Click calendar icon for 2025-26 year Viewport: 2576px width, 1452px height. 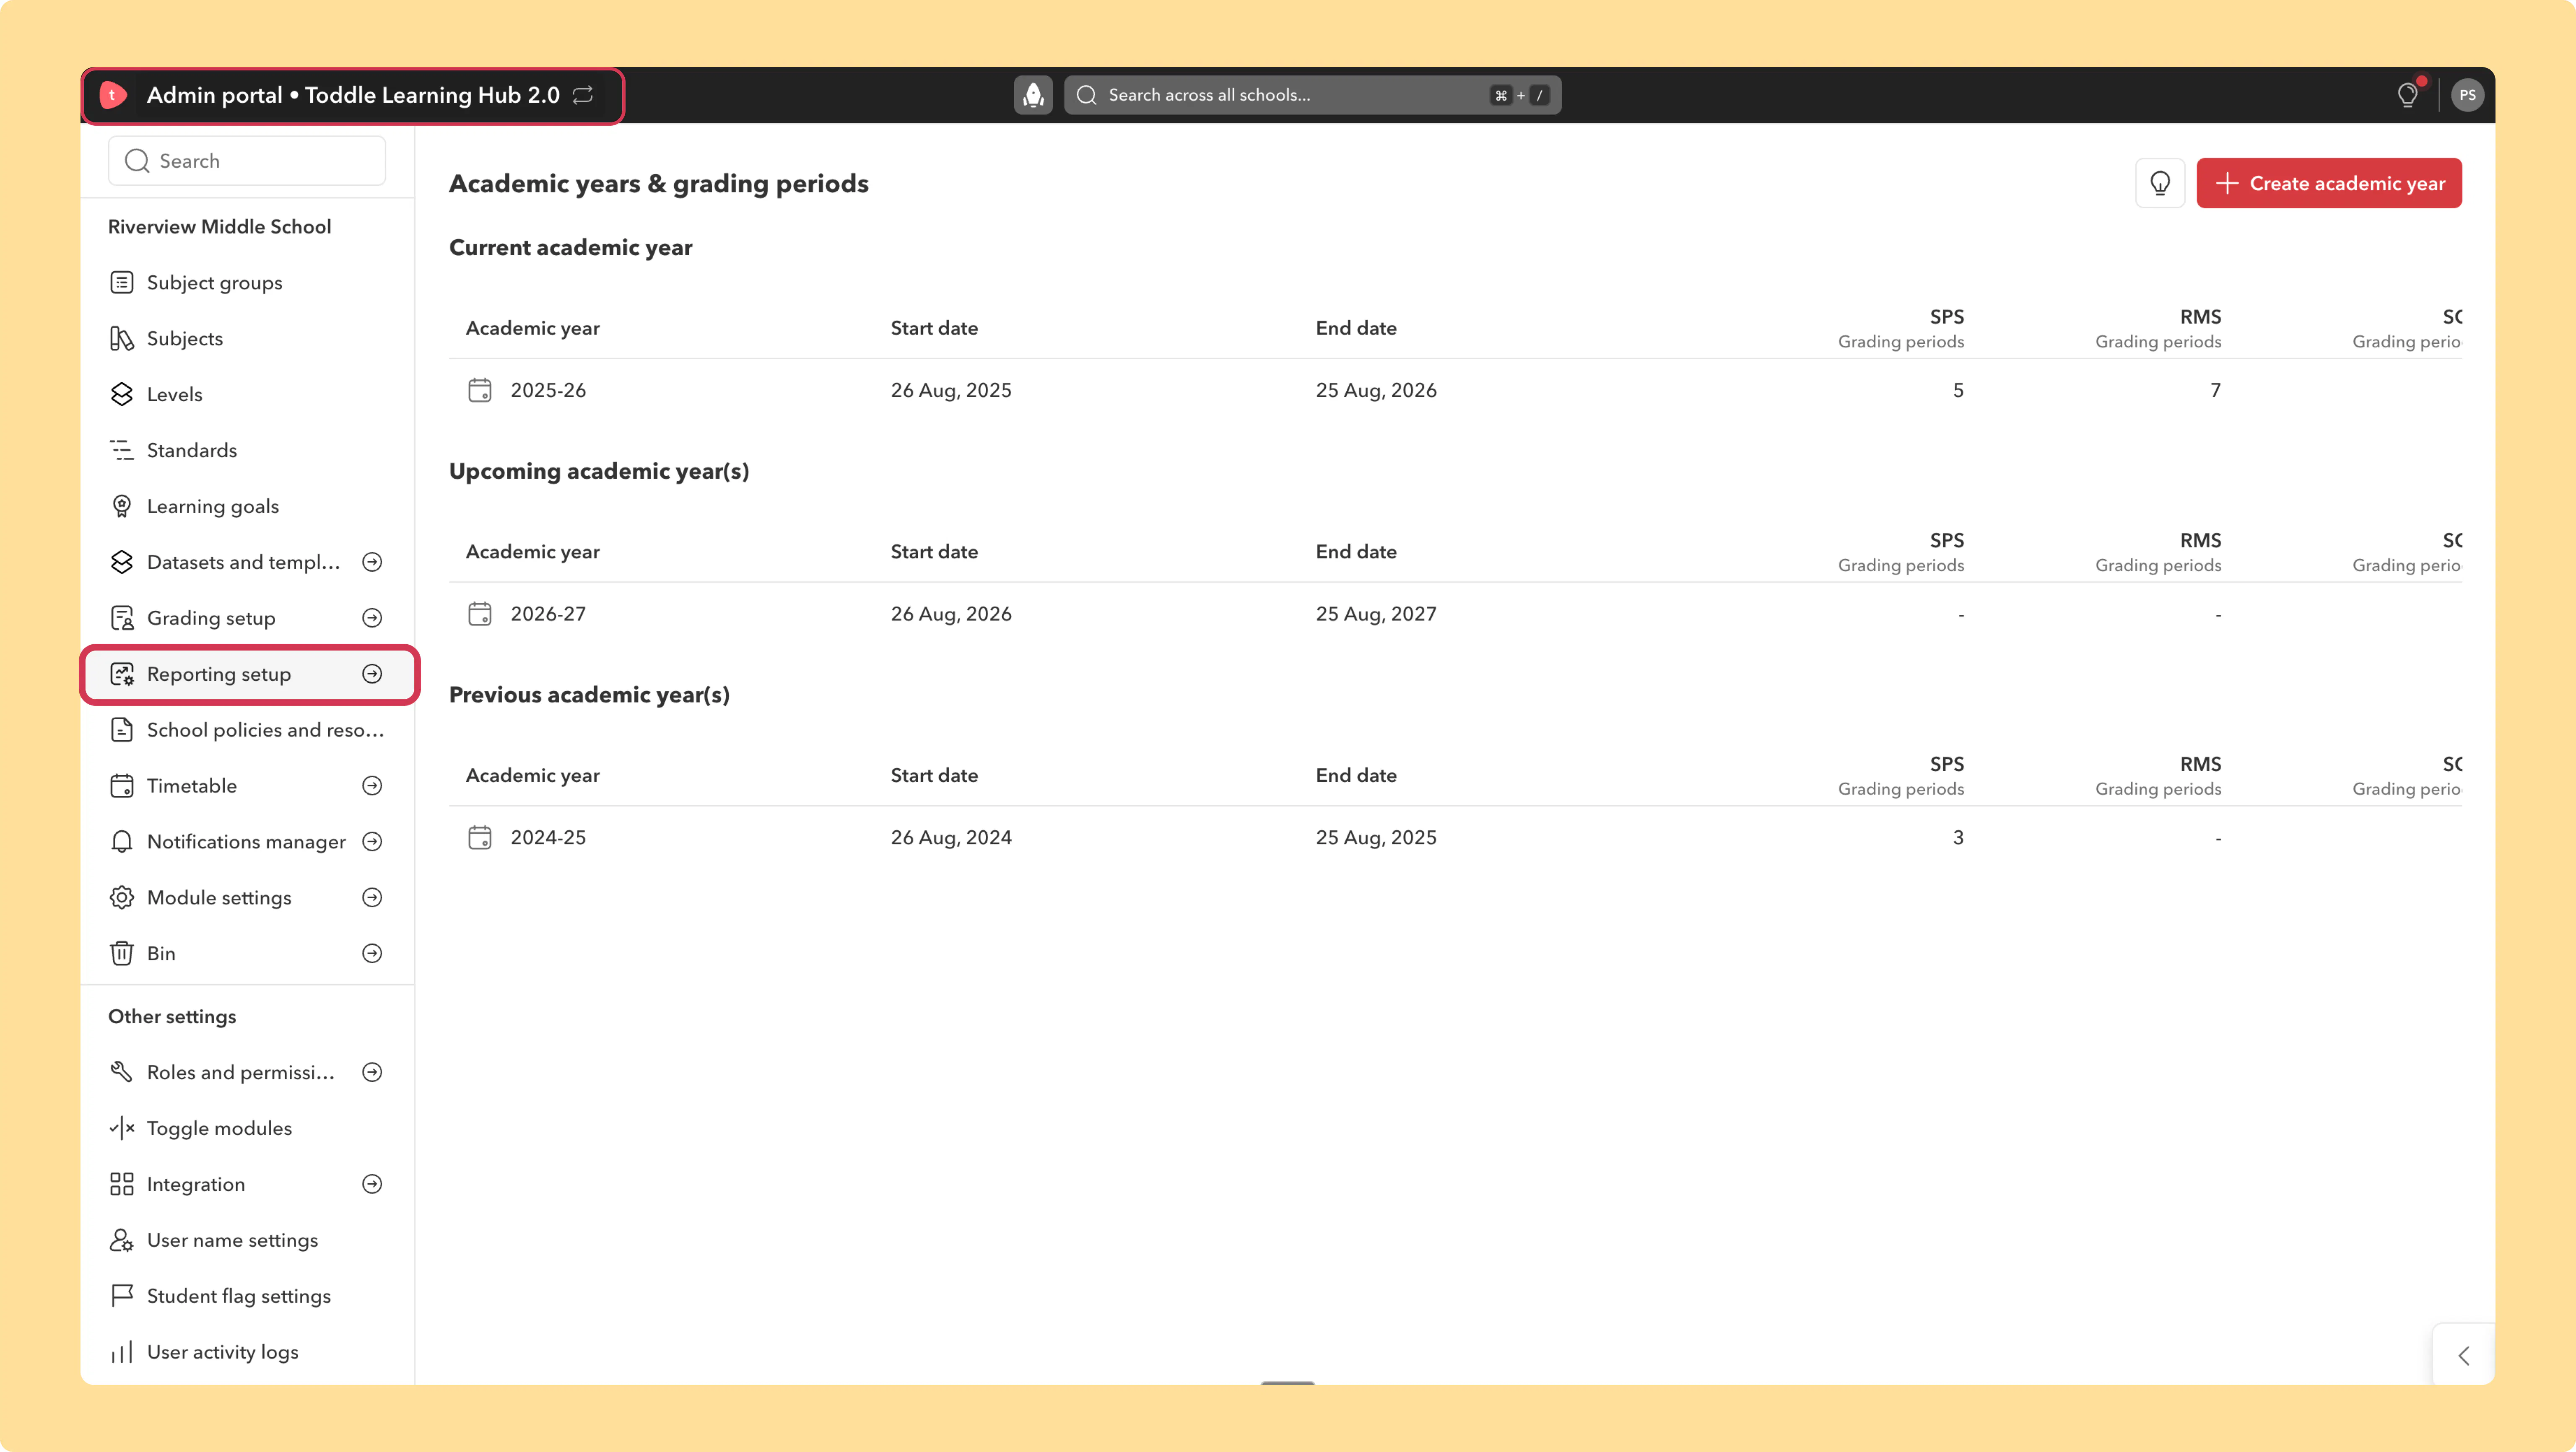pyautogui.click(x=480, y=390)
